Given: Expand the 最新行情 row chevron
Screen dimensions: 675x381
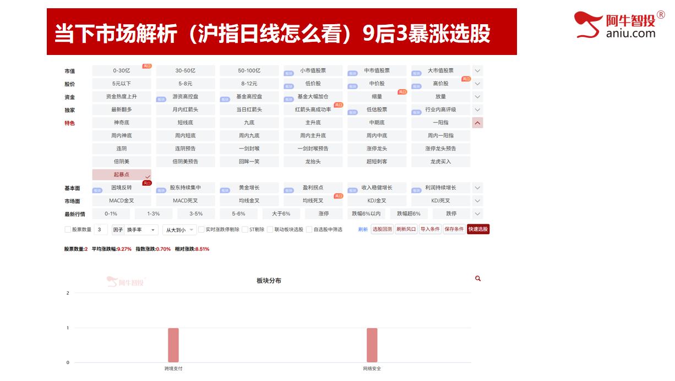Looking at the screenshot, I should pyautogui.click(x=478, y=214).
